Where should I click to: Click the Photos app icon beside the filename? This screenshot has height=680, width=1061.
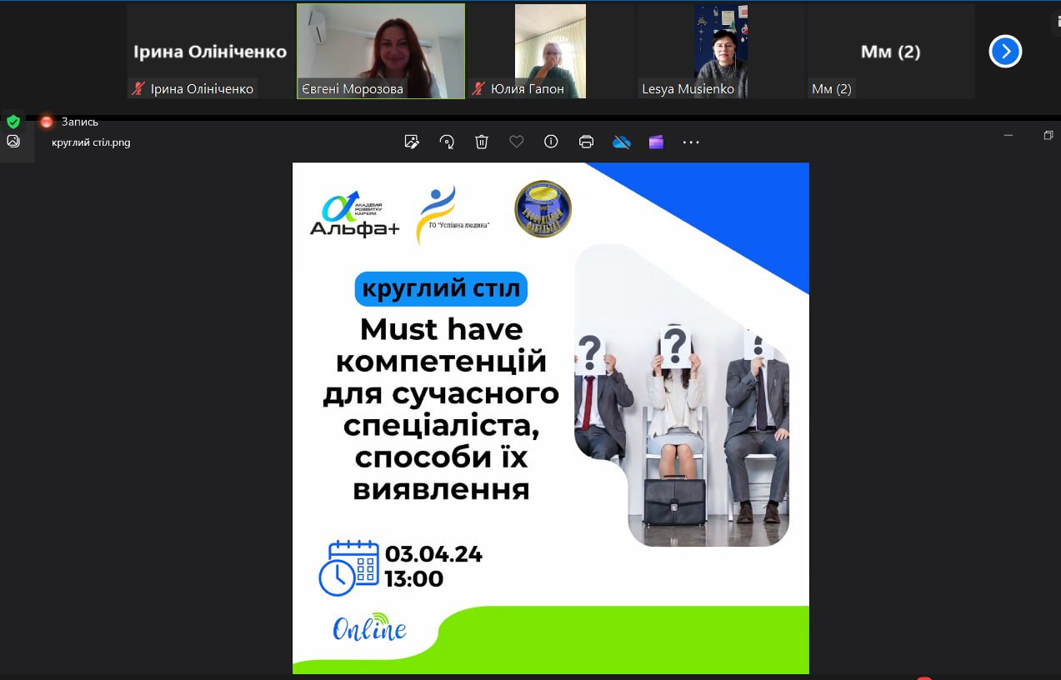(13, 141)
